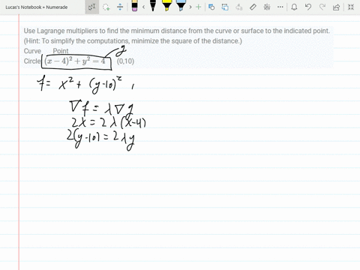Select the type/select objects tool
The image size is (360, 270).
coord(92,7)
